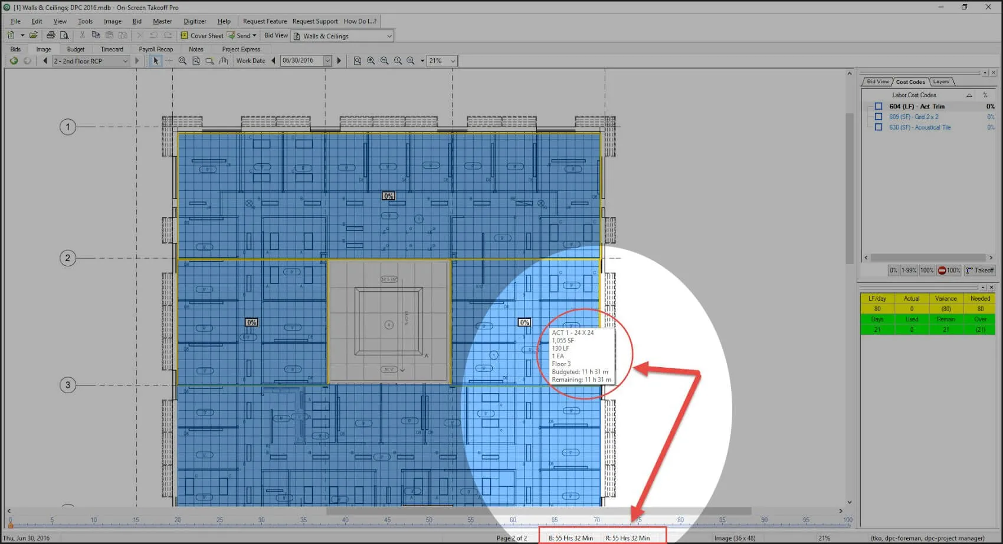Screen dimensions: 1003x544
Task: Sort by Labor Cost Codes column arrow
Action: 969,95
